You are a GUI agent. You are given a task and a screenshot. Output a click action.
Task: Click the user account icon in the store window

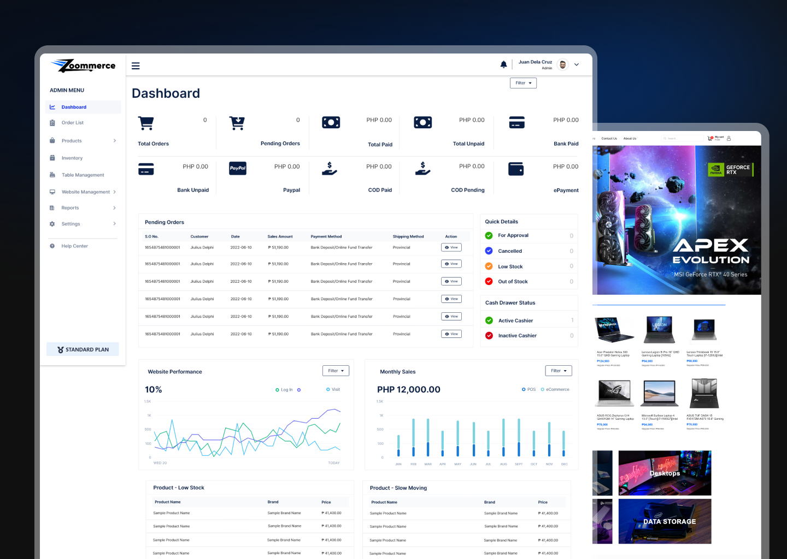point(729,139)
